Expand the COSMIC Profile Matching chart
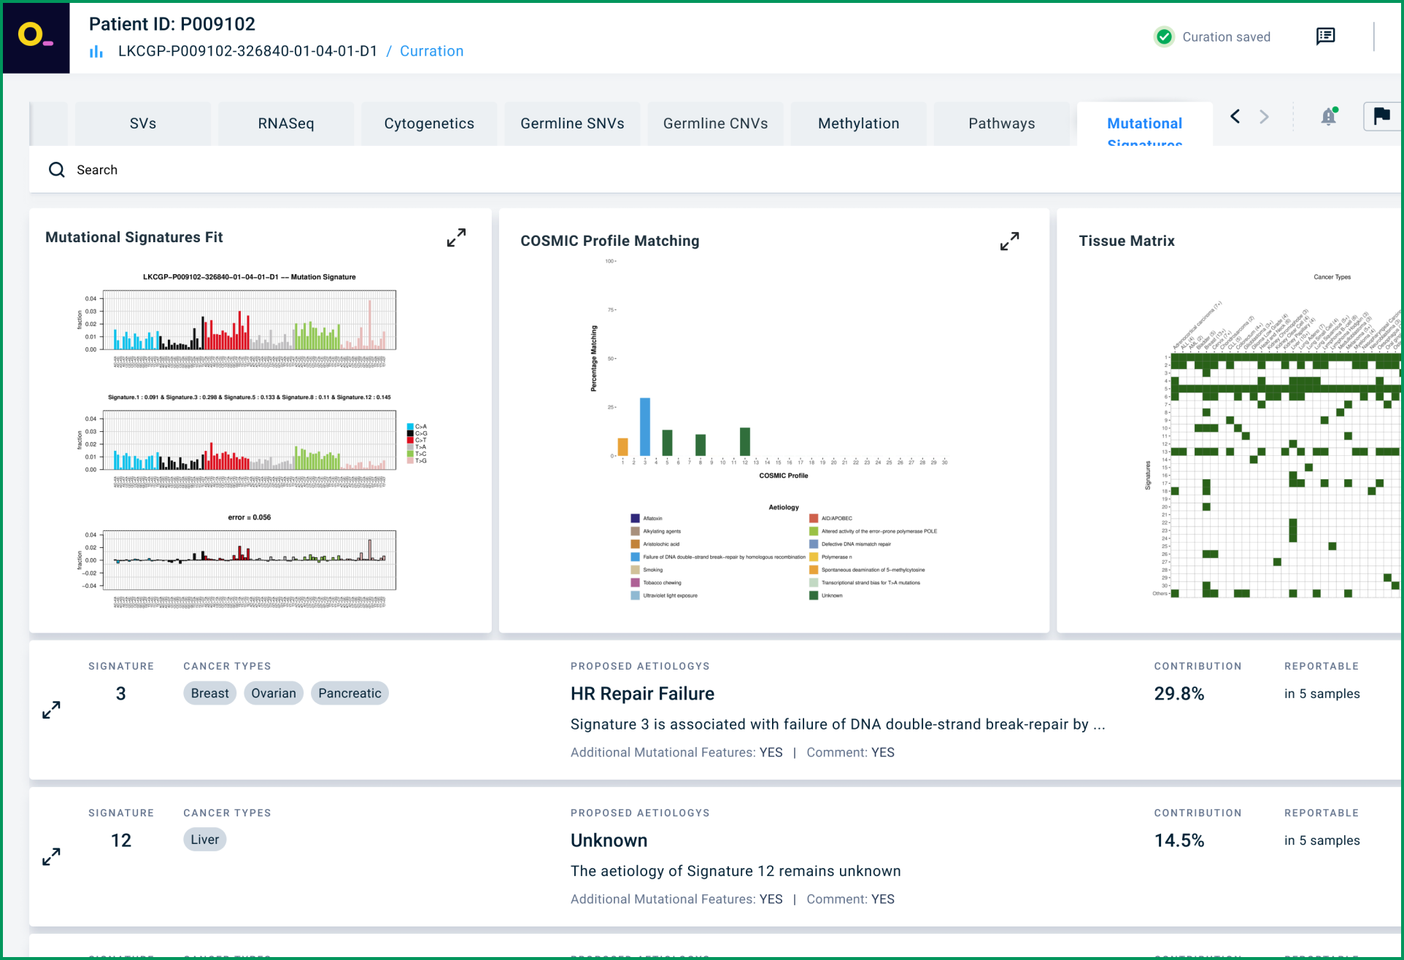Image resolution: width=1404 pixels, height=960 pixels. (x=1009, y=241)
